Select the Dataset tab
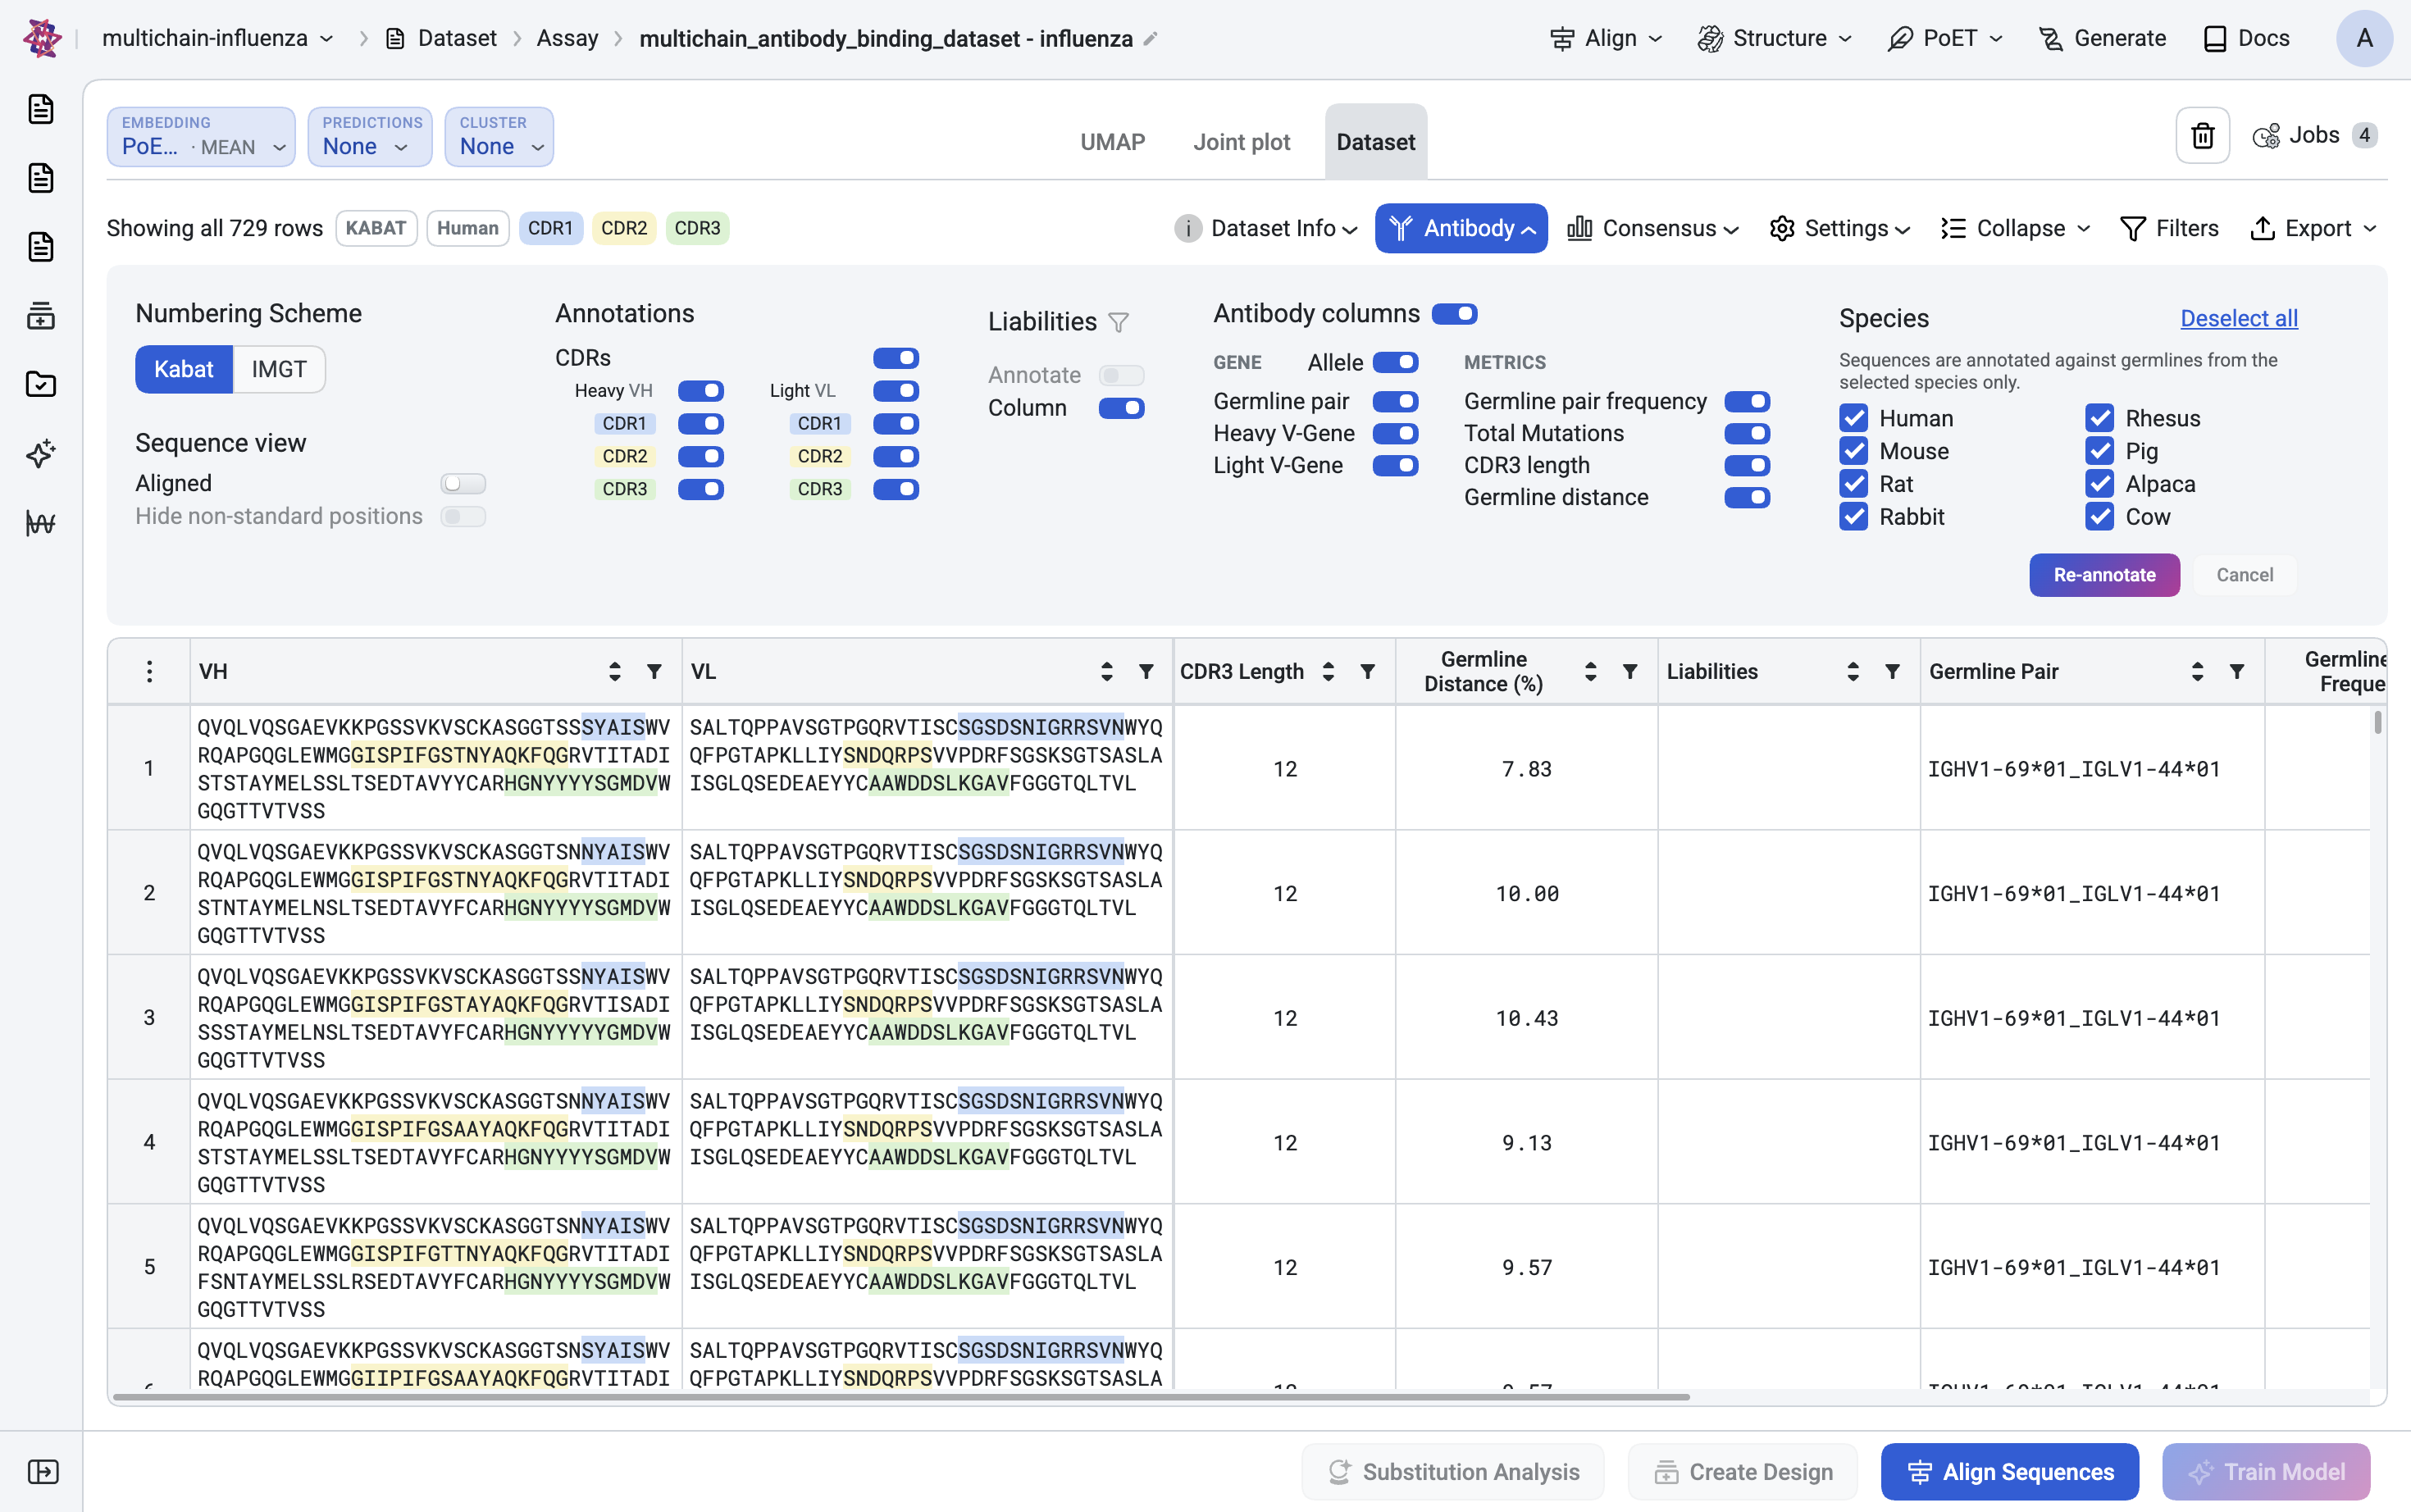The height and width of the screenshot is (1512, 2411). (1375, 142)
